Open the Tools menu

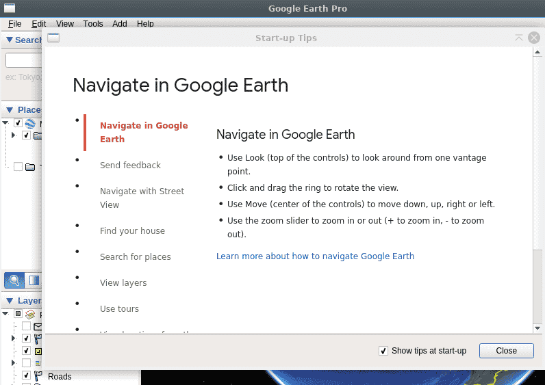click(93, 24)
